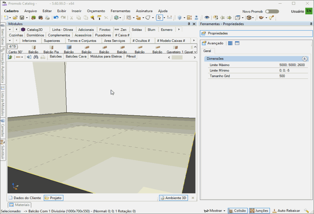
Task: Open the selection tool dropdown arrow
Action: click(164, 18)
